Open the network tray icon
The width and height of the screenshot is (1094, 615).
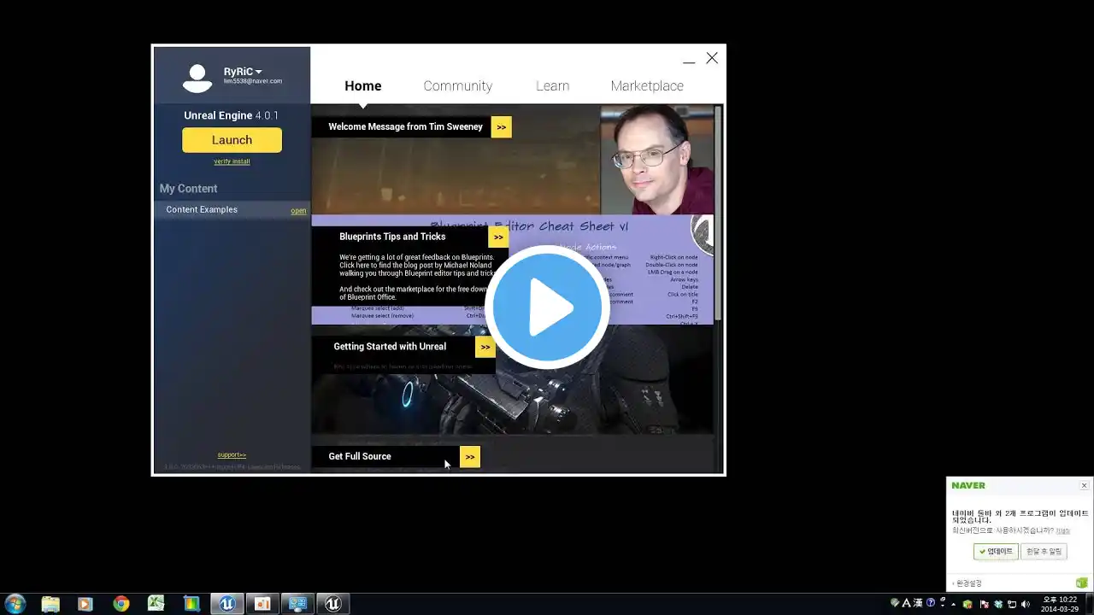click(x=1012, y=604)
